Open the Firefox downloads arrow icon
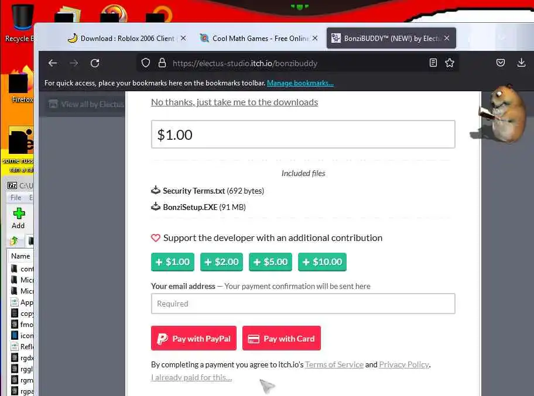The width and height of the screenshot is (534, 396). point(521,63)
